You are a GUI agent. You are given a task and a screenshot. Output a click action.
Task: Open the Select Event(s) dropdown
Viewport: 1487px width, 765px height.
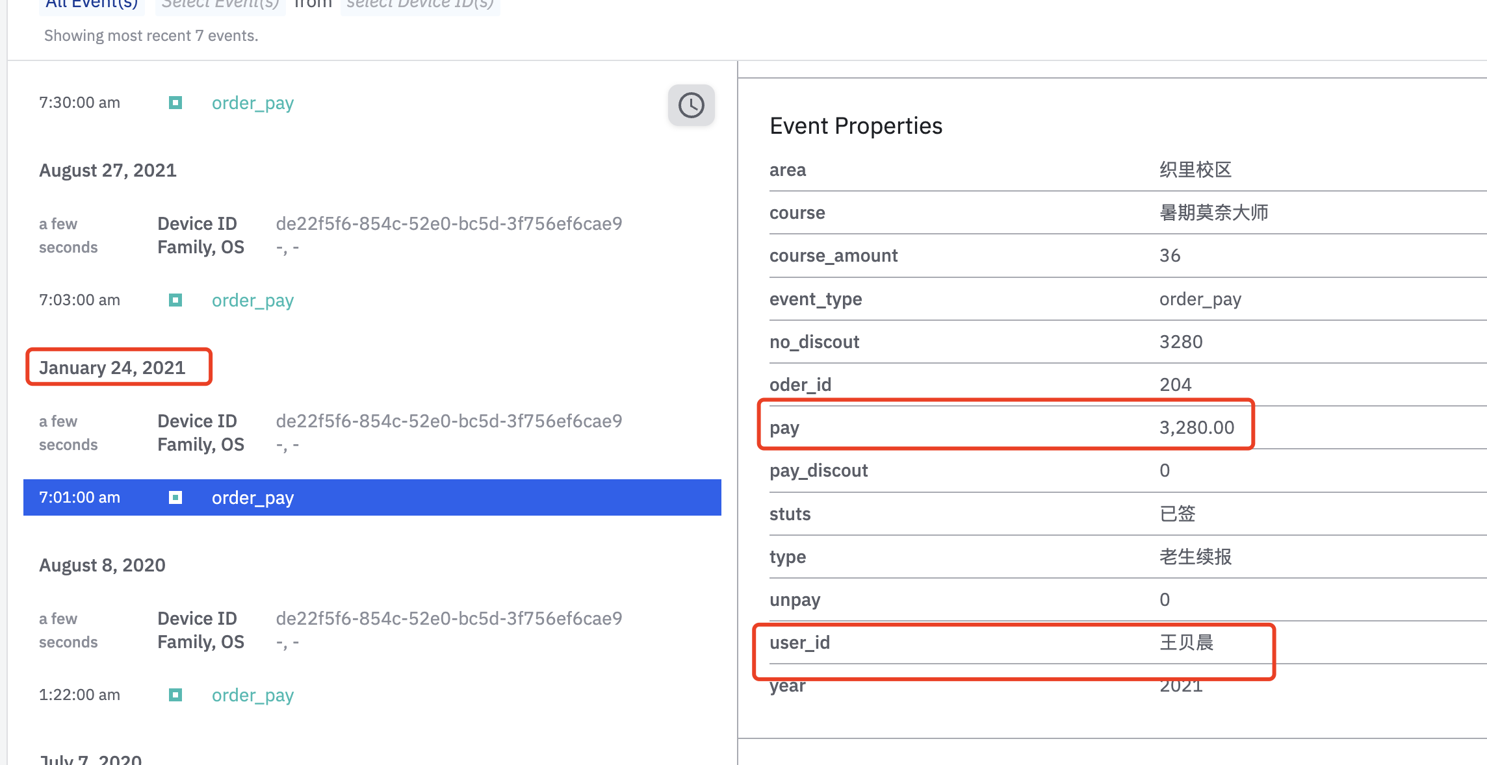[220, 4]
